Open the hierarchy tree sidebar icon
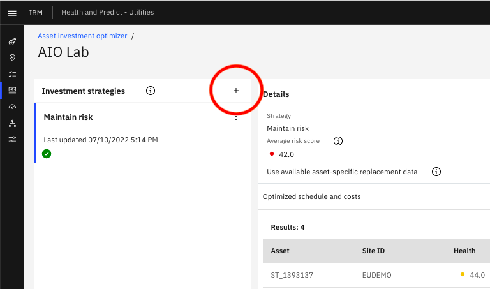Screen dimensions: 490x289 tap(12, 123)
